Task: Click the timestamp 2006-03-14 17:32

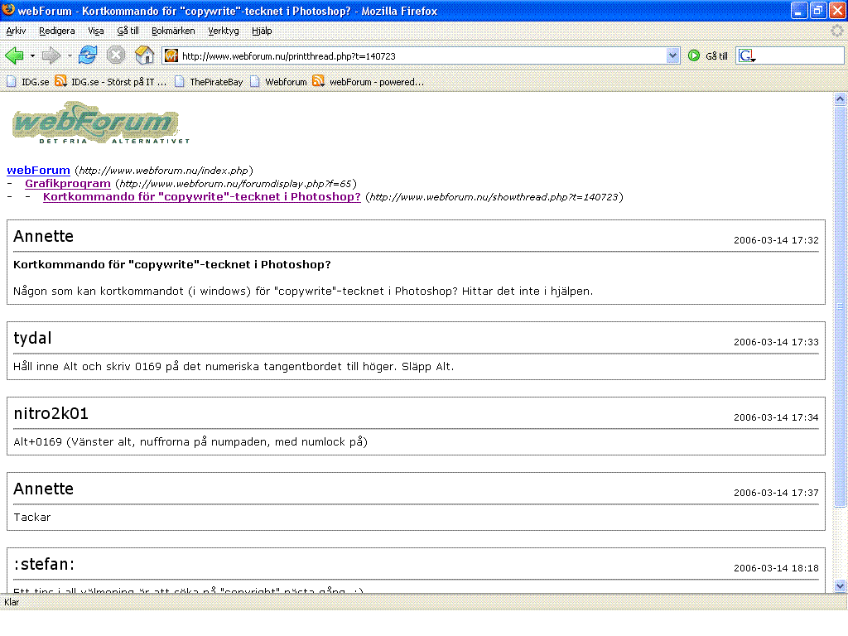Action: [776, 240]
